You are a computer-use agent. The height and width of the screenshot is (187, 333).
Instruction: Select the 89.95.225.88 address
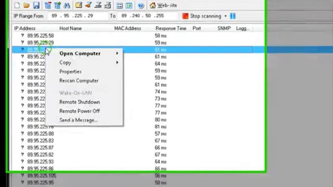41,133
